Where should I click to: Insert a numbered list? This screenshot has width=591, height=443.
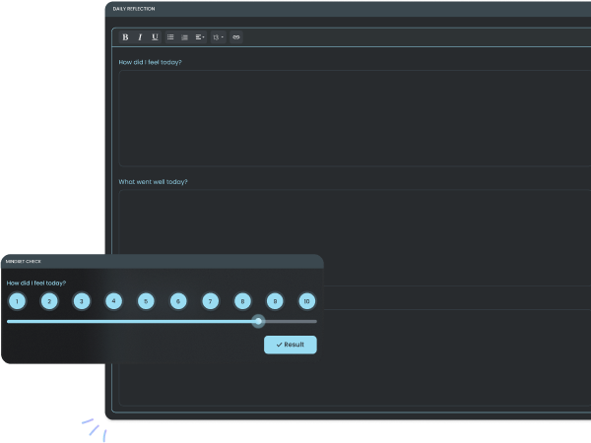tap(184, 37)
